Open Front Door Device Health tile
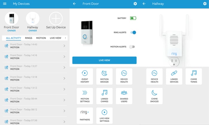The width and height of the screenshot is (209, 125). coord(124,76)
